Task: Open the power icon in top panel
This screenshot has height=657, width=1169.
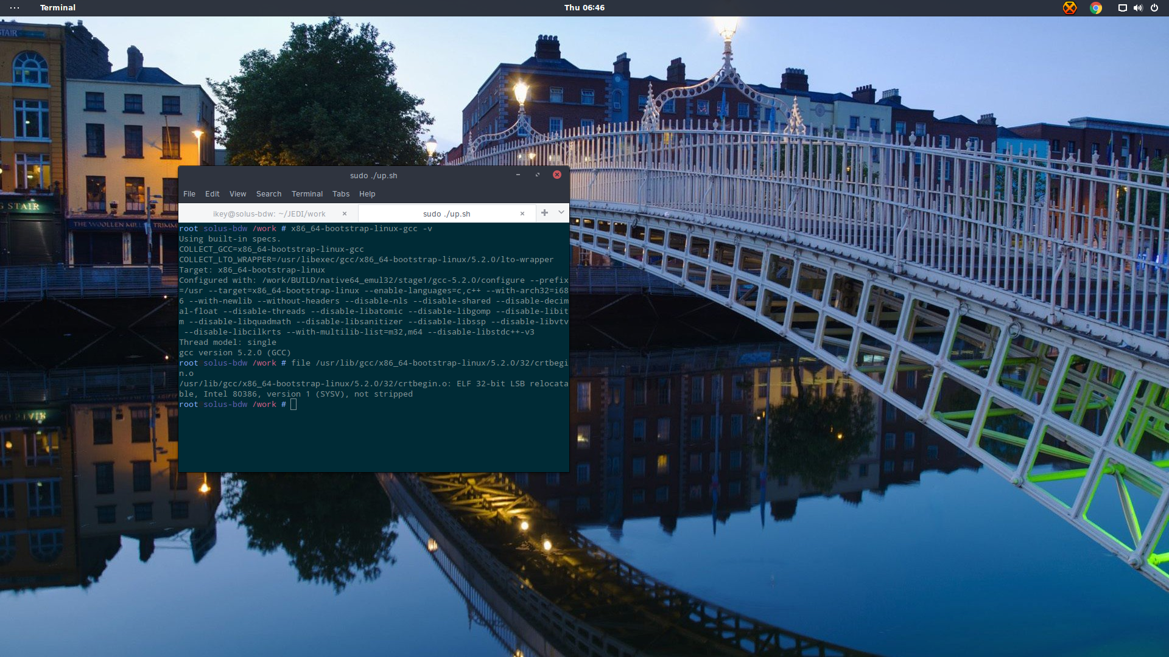Action: 1154,8
